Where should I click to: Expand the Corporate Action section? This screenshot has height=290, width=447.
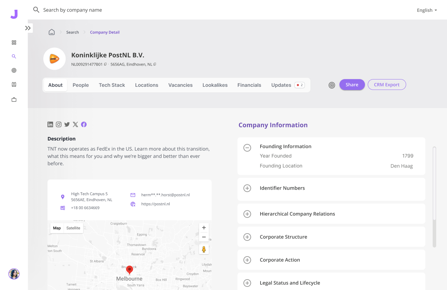(247, 260)
